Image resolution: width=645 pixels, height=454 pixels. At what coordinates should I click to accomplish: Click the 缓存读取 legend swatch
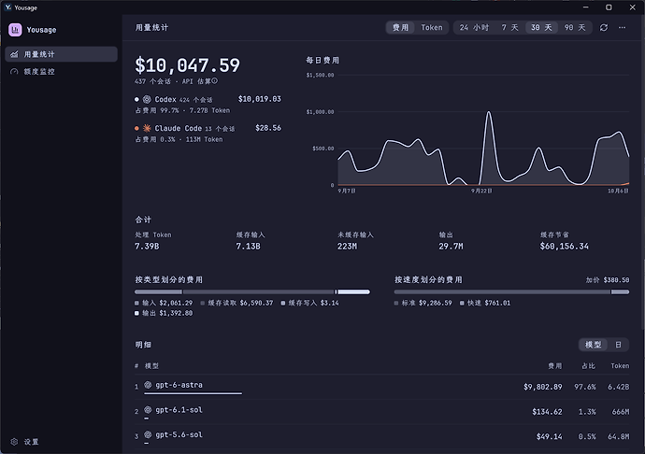pos(203,303)
